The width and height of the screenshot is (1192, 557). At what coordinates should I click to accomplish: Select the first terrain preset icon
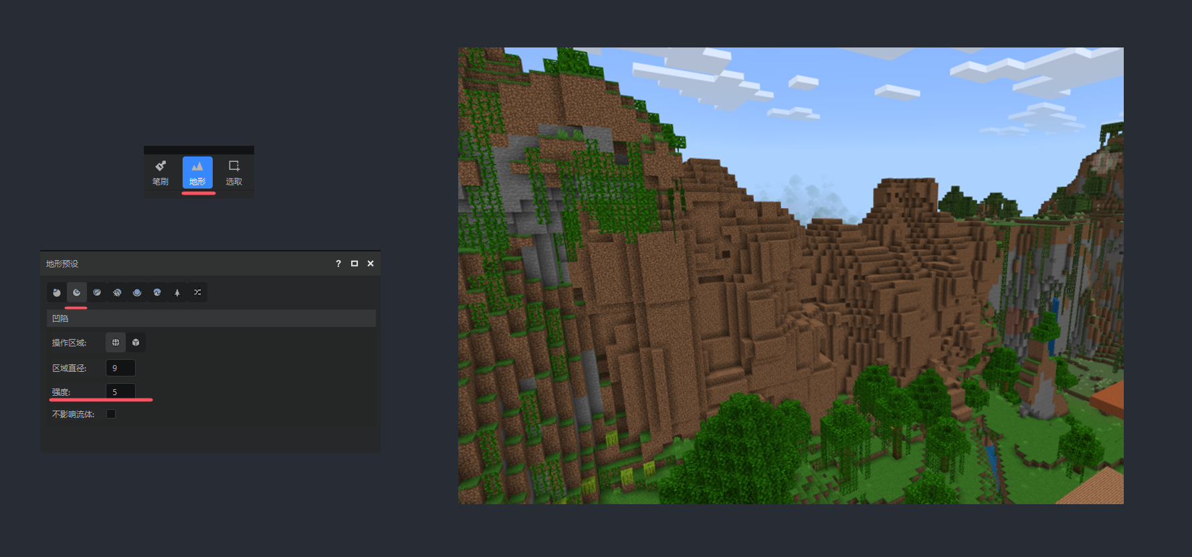click(x=57, y=292)
